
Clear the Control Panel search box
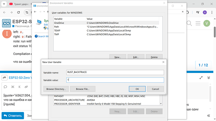point(183,12)
